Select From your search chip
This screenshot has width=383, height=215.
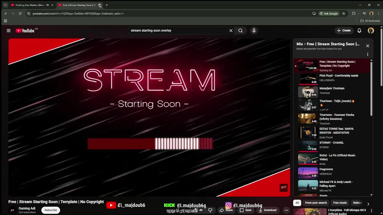[316, 203]
